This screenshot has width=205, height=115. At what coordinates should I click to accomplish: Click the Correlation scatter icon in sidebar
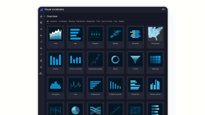click(x=41, y=29)
